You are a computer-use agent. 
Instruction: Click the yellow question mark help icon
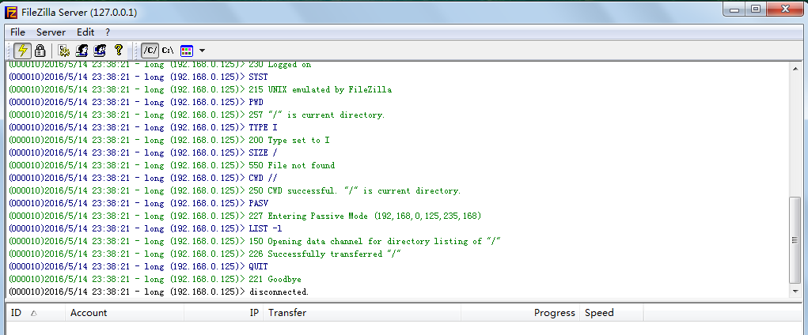(119, 50)
